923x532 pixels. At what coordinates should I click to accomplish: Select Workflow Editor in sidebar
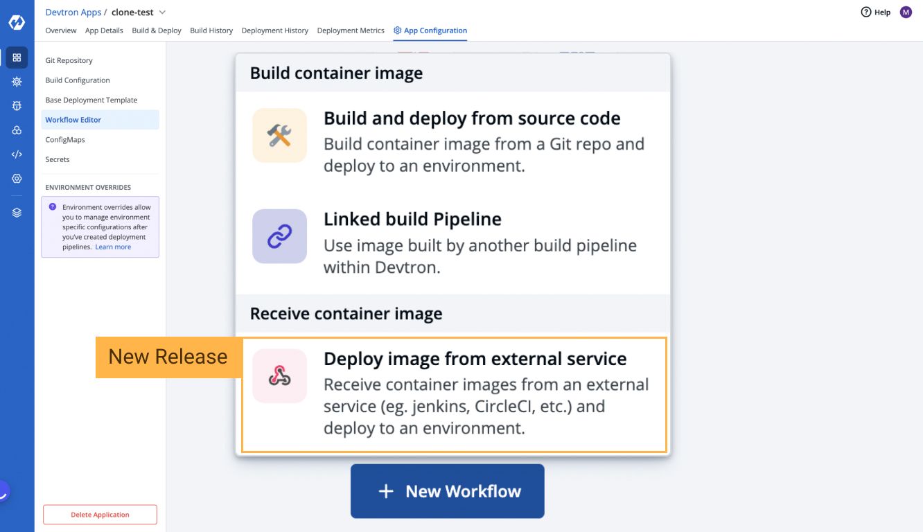point(100,120)
